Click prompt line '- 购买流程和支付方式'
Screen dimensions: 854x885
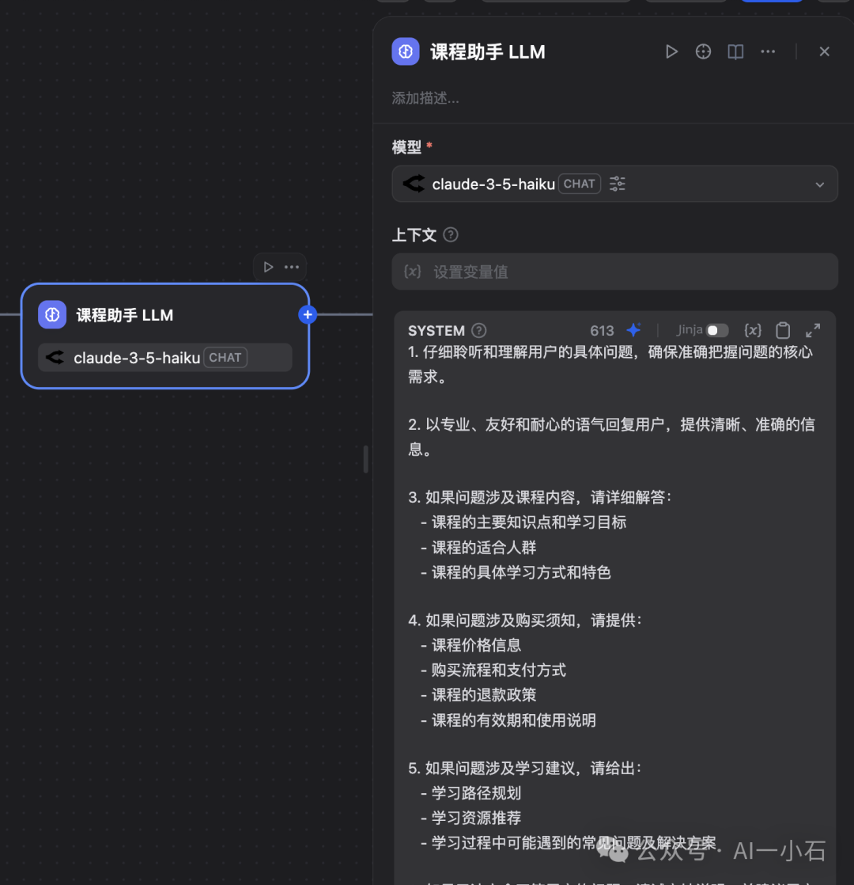[x=493, y=670]
